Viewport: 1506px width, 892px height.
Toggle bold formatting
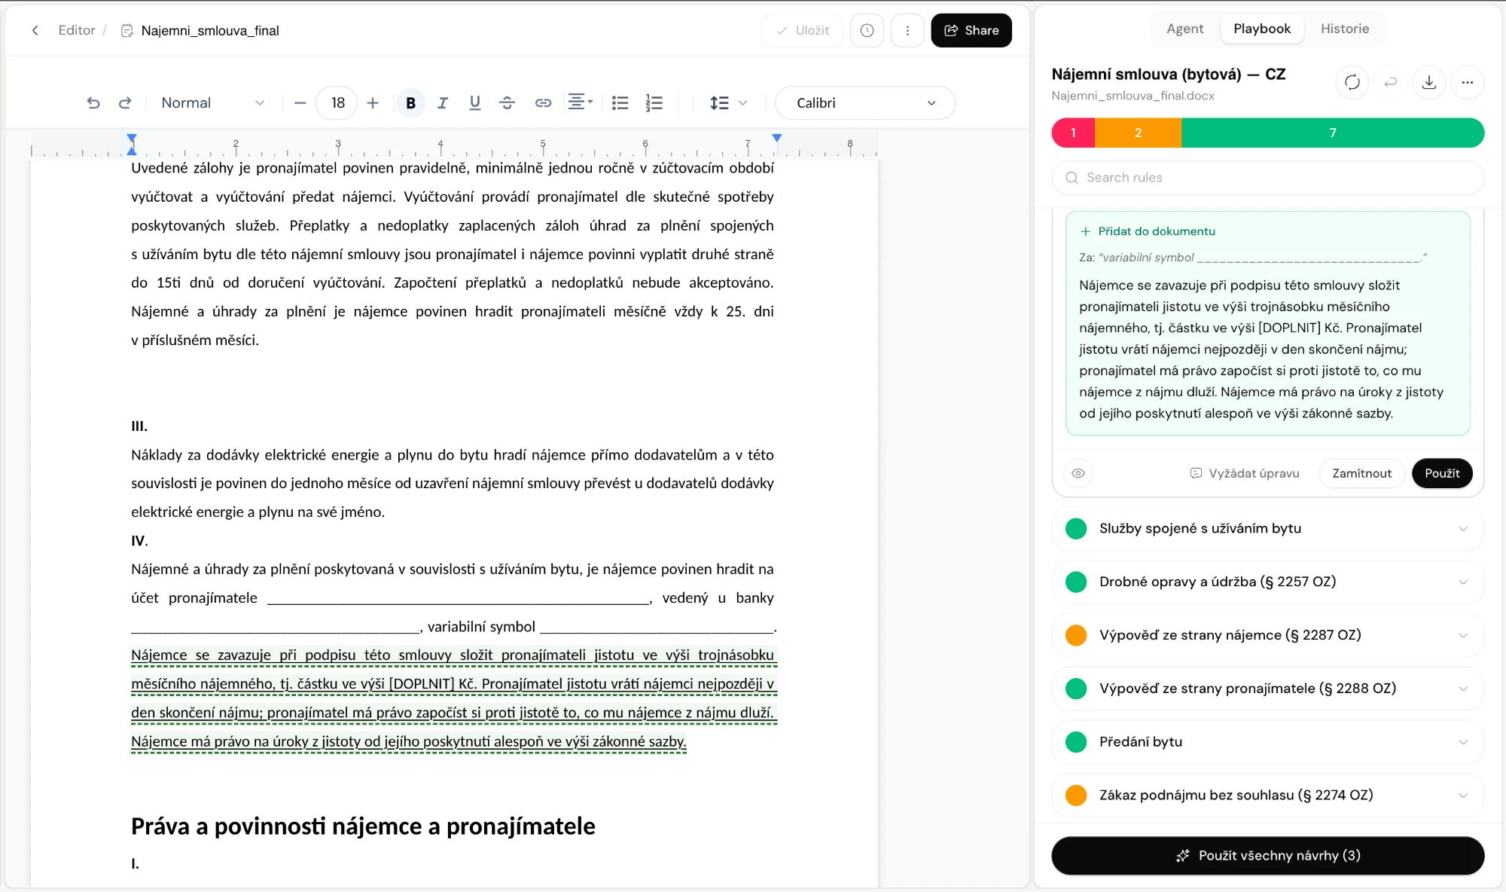[411, 103]
